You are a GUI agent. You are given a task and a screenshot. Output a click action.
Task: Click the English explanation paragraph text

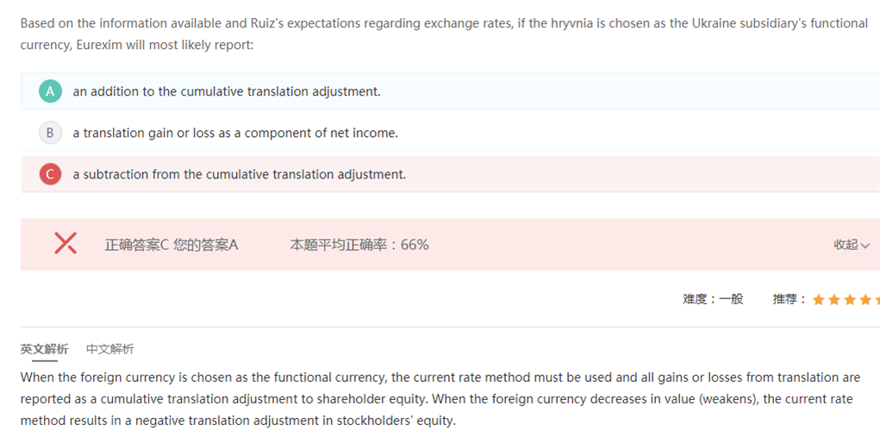440,399
